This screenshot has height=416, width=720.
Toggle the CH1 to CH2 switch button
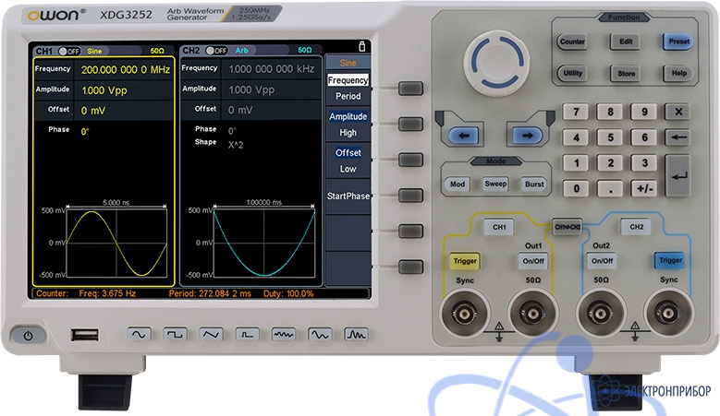[567, 225]
